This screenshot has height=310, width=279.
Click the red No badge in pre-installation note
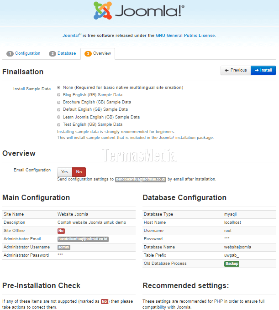105,301
